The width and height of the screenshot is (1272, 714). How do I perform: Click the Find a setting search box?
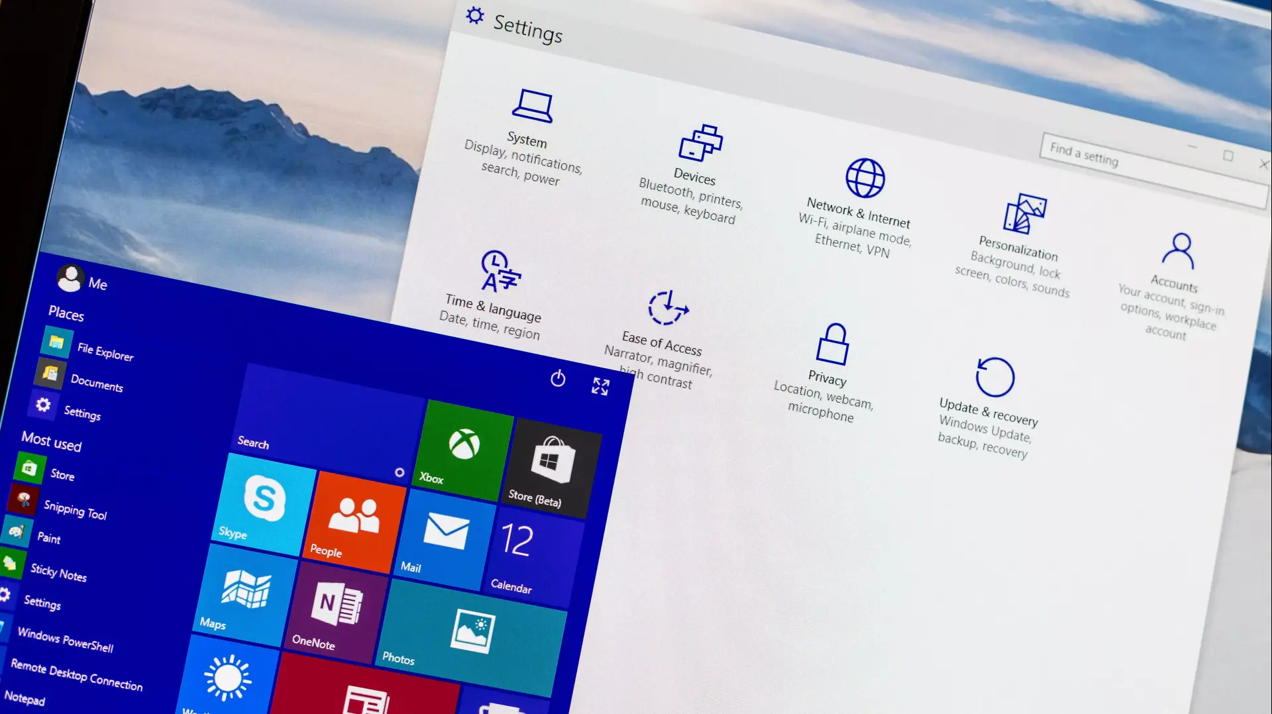click(x=1153, y=170)
